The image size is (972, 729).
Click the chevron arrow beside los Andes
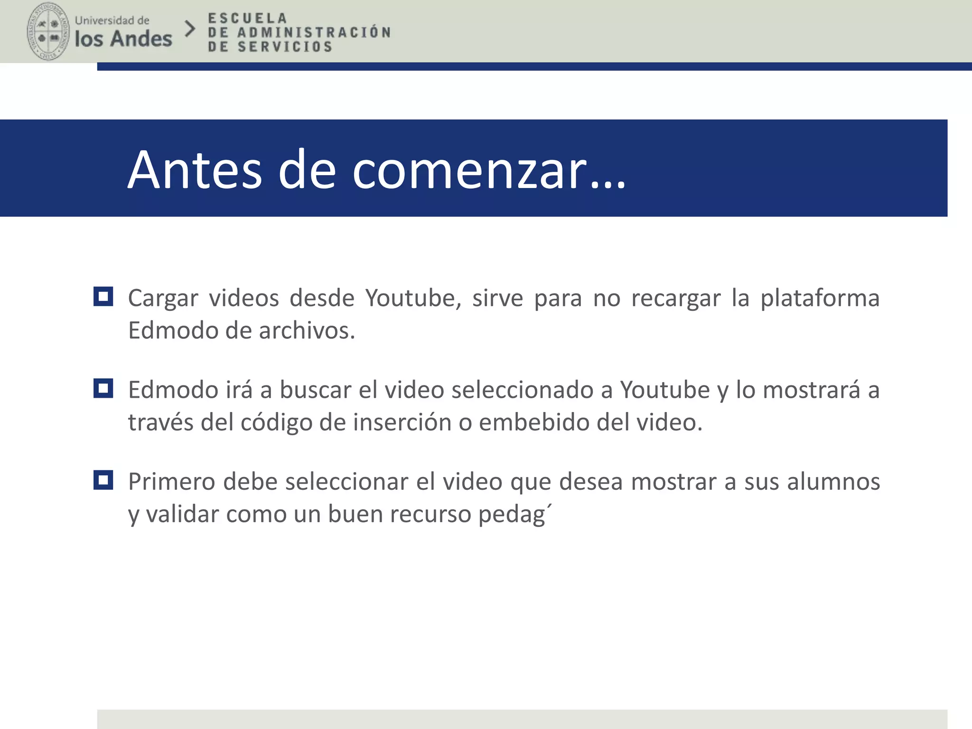pyautogui.click(x=190, y=29)
